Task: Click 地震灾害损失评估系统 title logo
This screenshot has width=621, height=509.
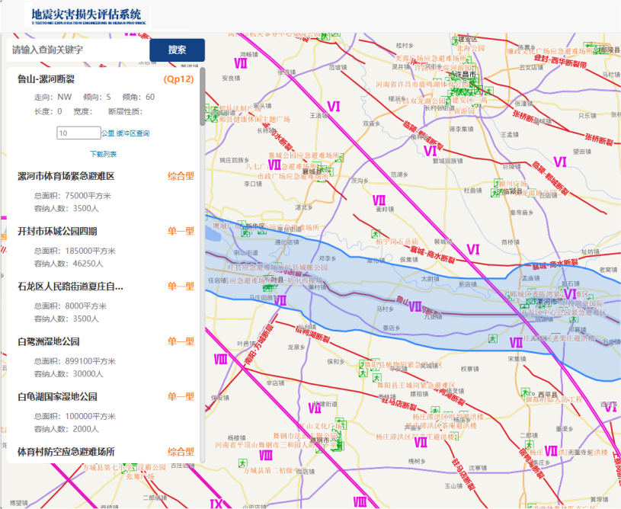Action: [86, 15]
